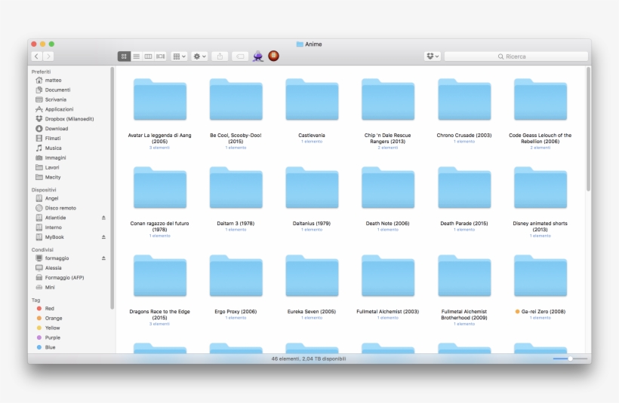The height and width of the screenshot is (403, 619).
Task: Go back with the back arrow button
Action: pos(37,56)
